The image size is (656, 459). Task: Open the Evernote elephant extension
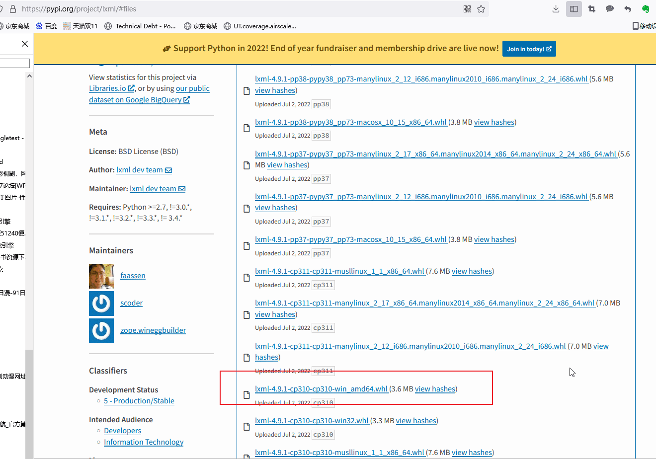[646, 9]
